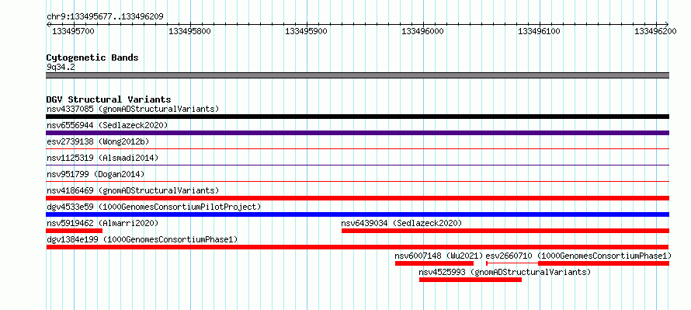Click ruler position 133496200

(x=655, y=31)
